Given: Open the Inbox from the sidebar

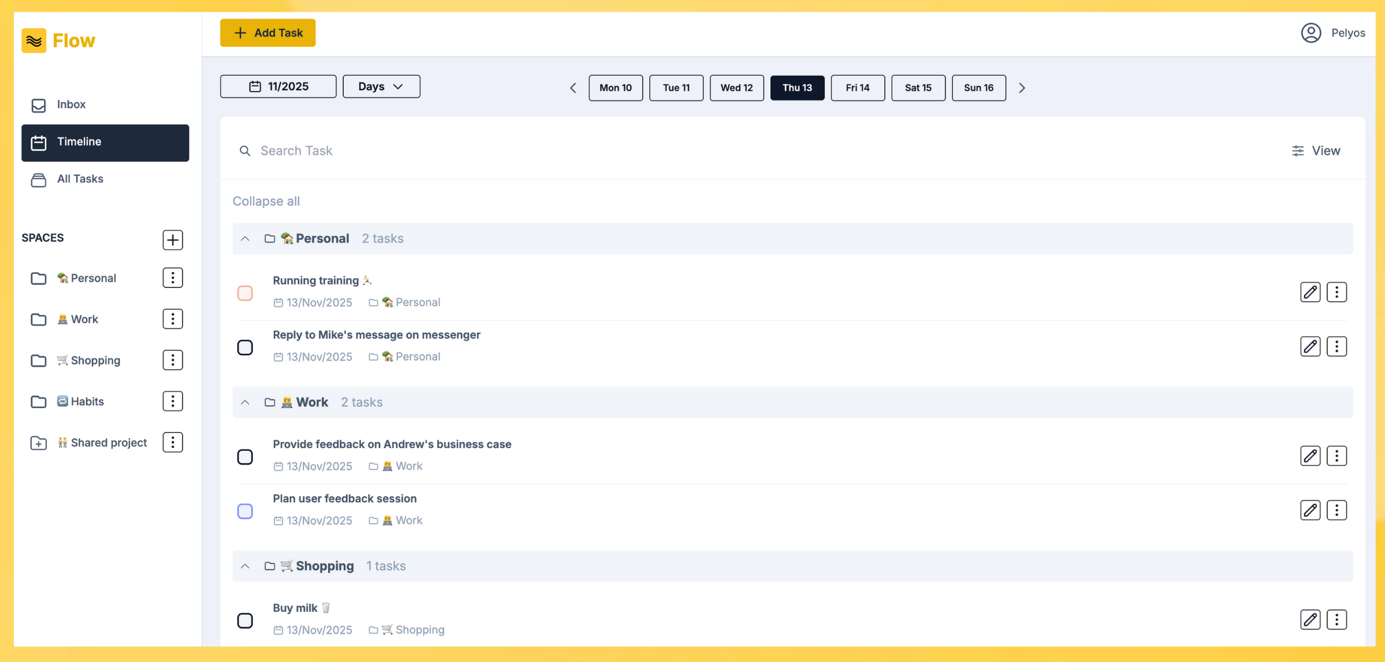Looking at the screenshot, I should click(x=70, y=104).
